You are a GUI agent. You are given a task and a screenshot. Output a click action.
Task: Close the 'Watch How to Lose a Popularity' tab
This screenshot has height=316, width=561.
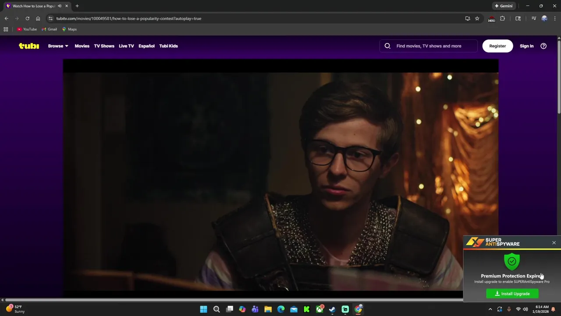[x=66, y=6]
